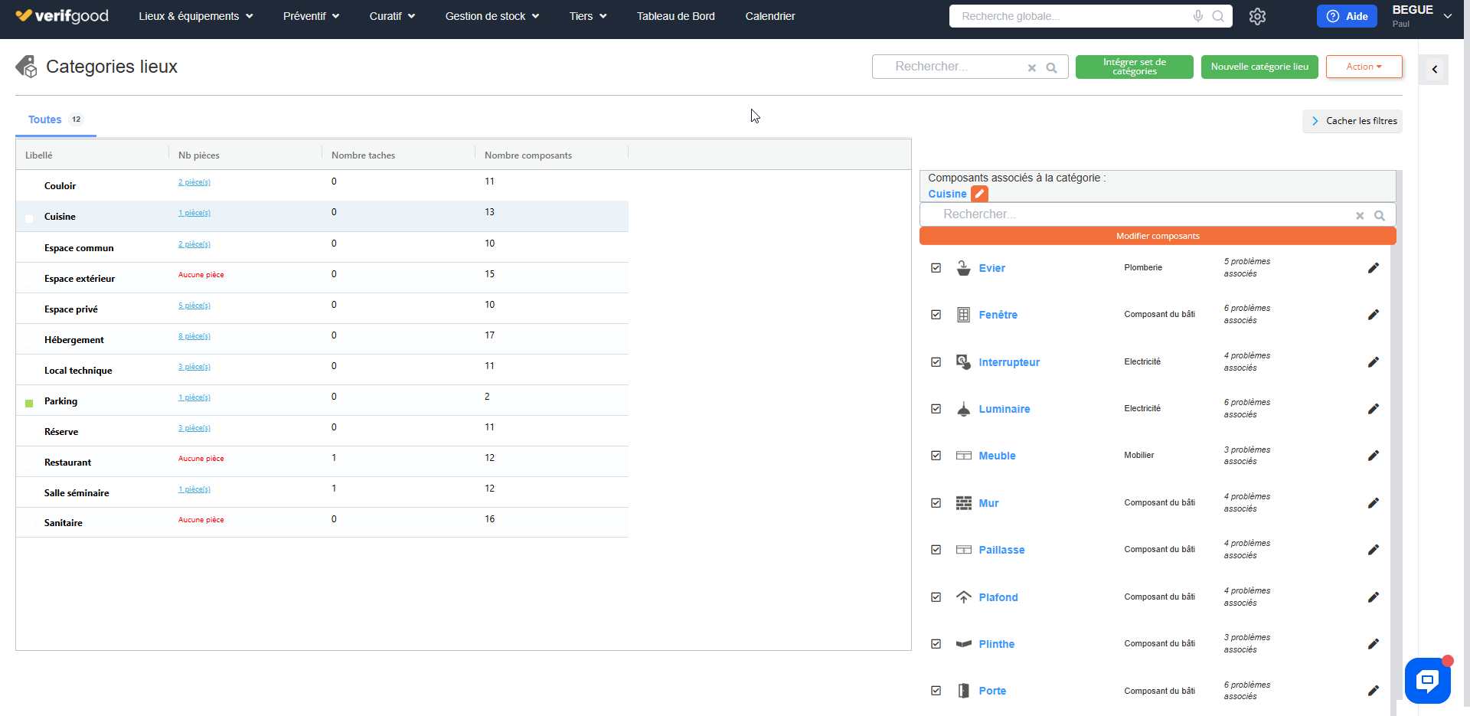Open the Action dropdown button
This screenshot has height=716, width=1470.
coord(1364,67)
